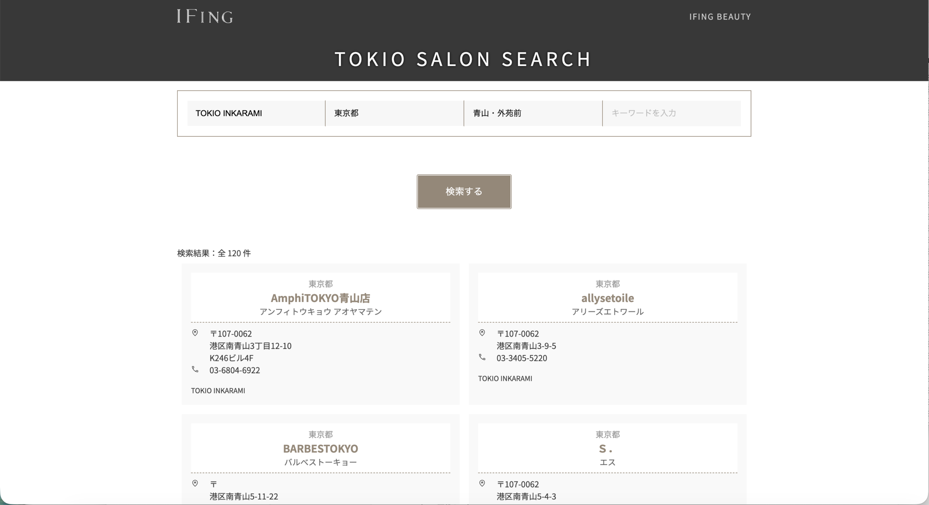Click the keyword input field キーワードを入力
929x505 pixels.
click(672, 113)
